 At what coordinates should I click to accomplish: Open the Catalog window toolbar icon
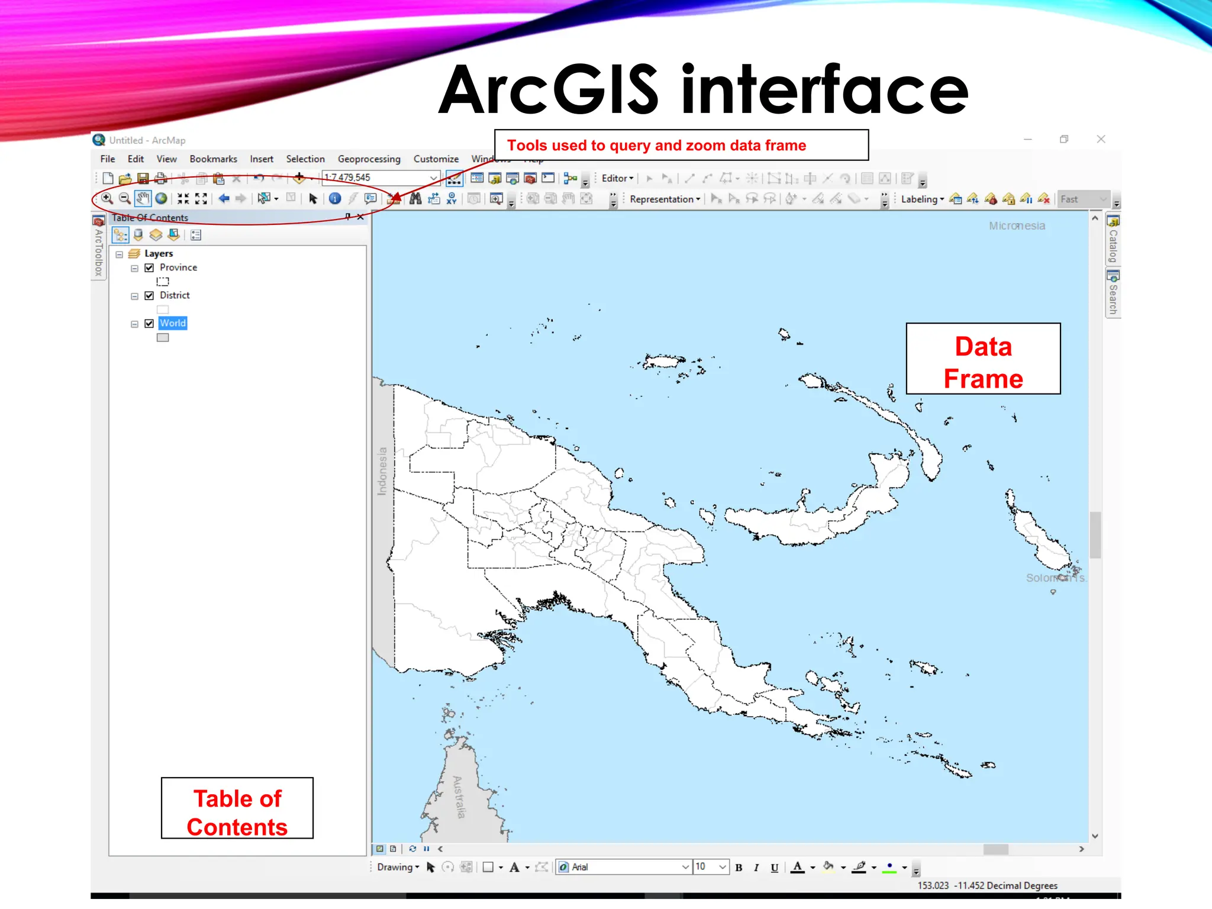tap(495, 178)
